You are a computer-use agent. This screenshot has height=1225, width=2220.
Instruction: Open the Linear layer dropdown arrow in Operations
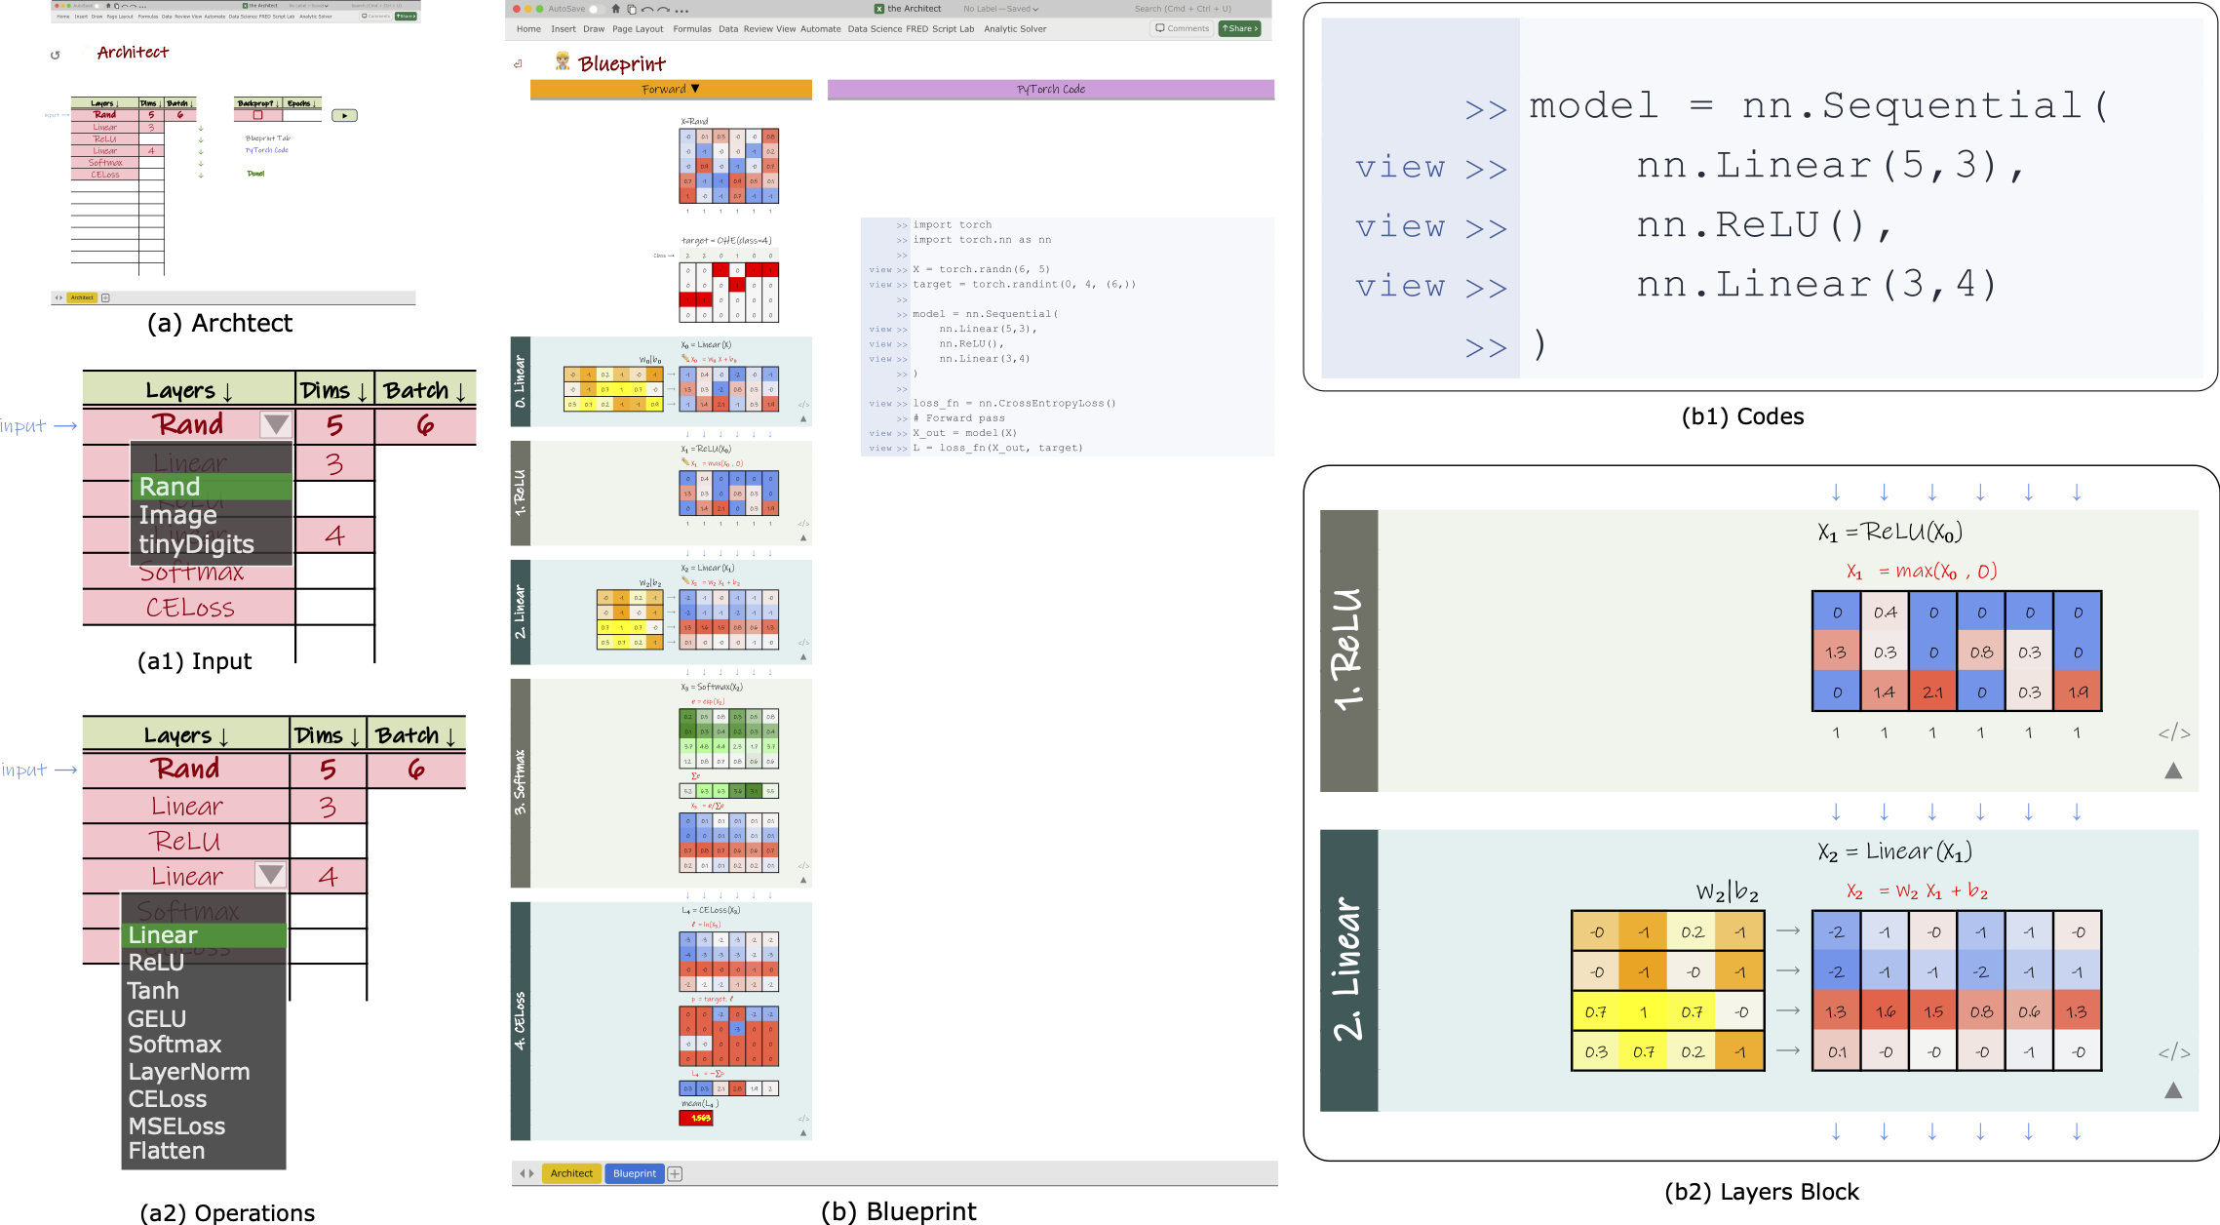[270, 875]
